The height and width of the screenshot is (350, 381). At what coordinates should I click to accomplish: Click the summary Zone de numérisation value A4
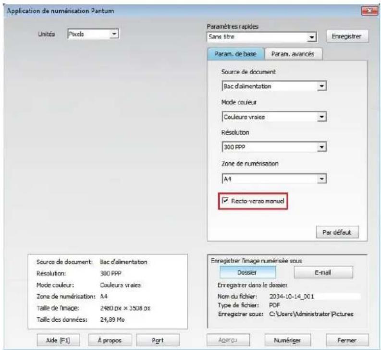(x=104, y=296)
